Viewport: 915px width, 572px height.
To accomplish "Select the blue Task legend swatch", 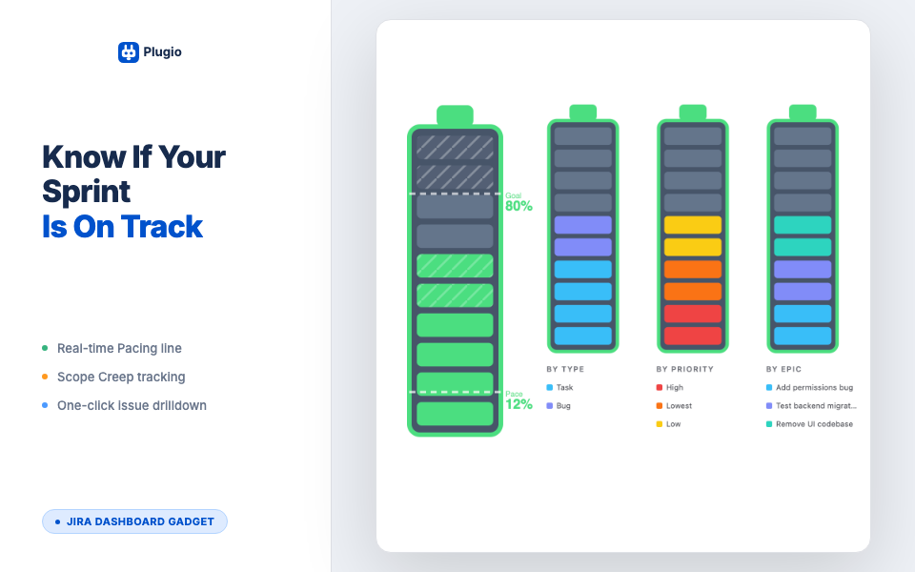I will coord(549,388).
